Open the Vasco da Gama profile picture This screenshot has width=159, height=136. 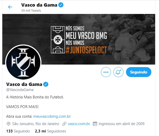(23, 63)
